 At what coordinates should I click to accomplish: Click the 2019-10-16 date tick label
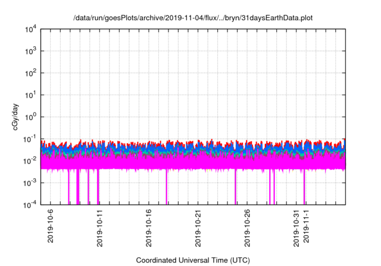click(x=149, y=228)
